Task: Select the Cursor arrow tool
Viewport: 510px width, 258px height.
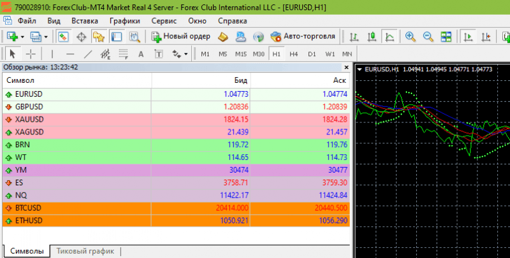Action: (x=13, y=54)
